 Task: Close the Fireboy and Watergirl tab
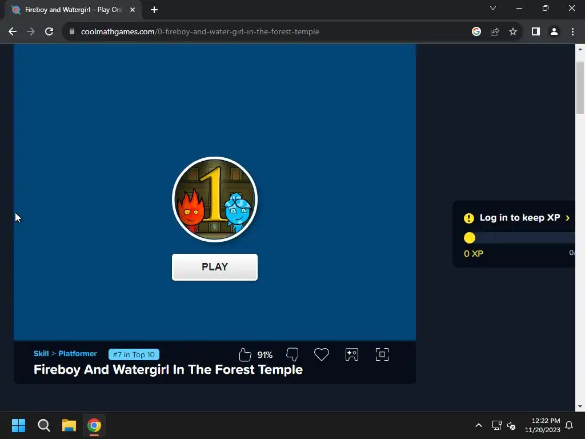point(133,10)
